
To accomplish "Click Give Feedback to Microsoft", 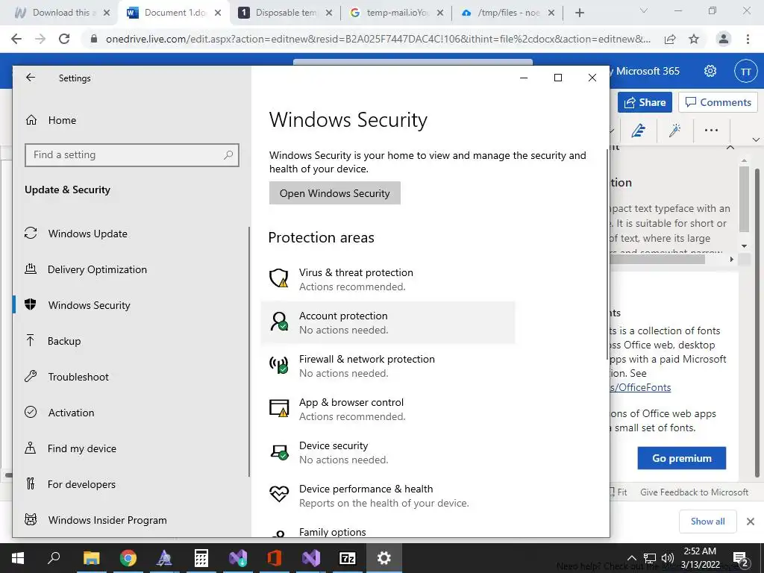I will [x=694, y=492].
